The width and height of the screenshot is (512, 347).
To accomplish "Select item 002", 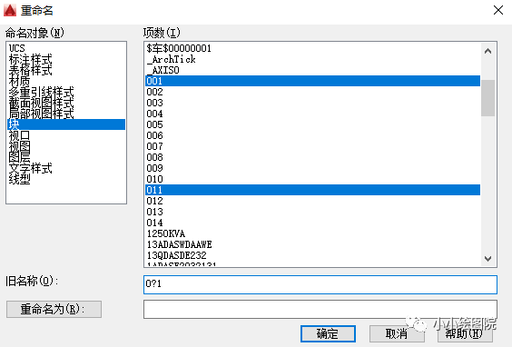I will (312, 92).
